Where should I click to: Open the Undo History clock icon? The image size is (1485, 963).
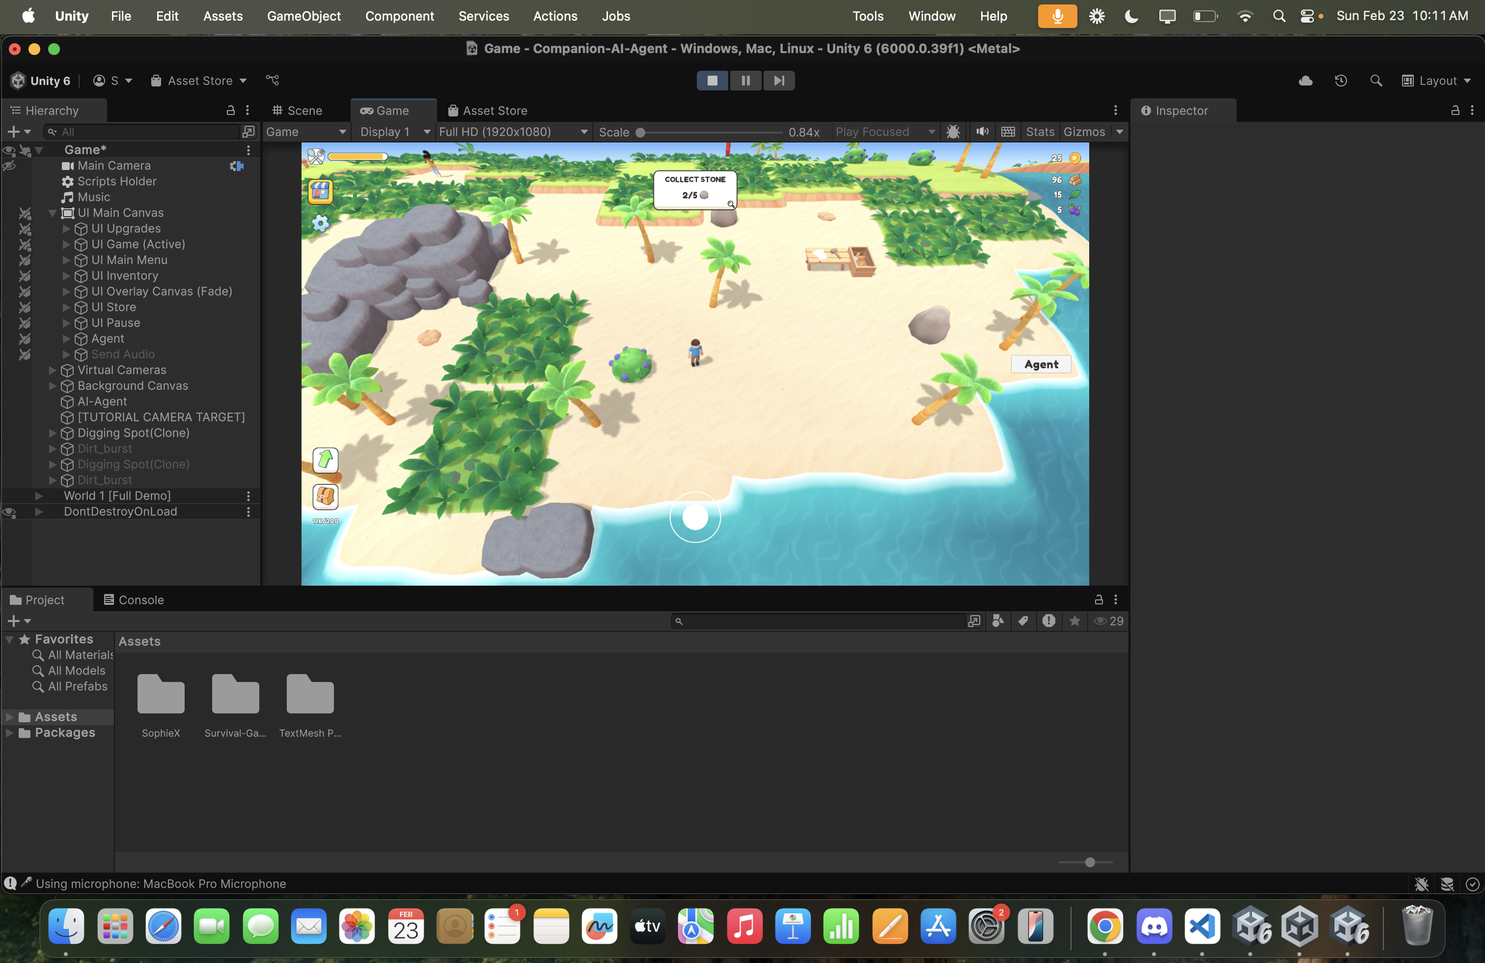(x=1340, y=81)
